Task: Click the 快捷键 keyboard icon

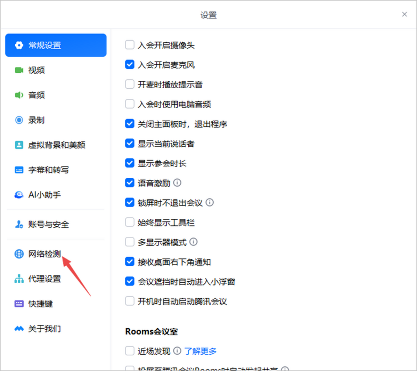Action: point(19,304)
